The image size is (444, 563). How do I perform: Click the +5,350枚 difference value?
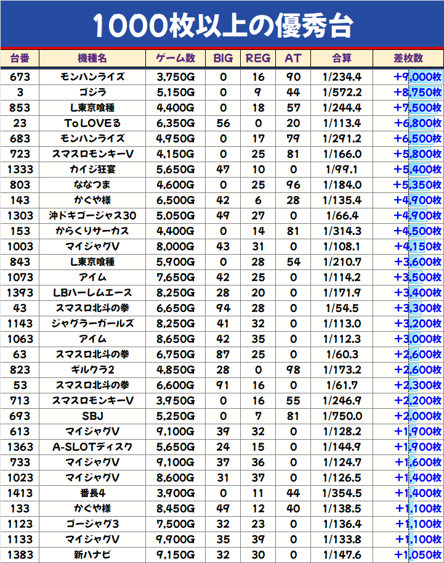tap(418, 185)
